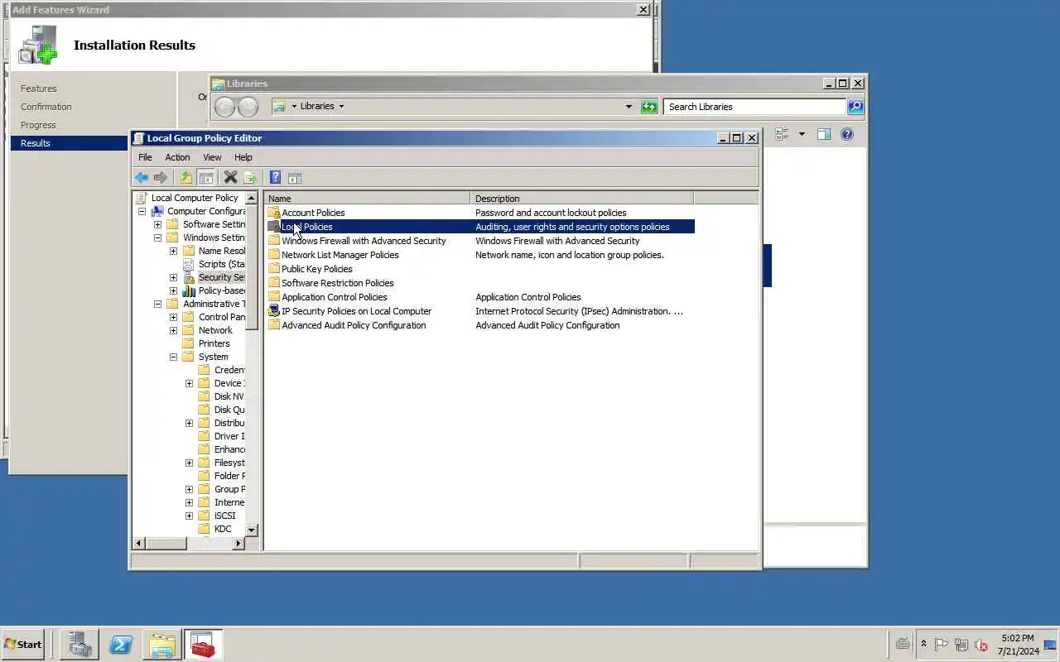Image resolution: width=1060 pixels, height=662 pixels.
Task: Expand the Software Settings tree node
Action: click(x=158, y=224)
